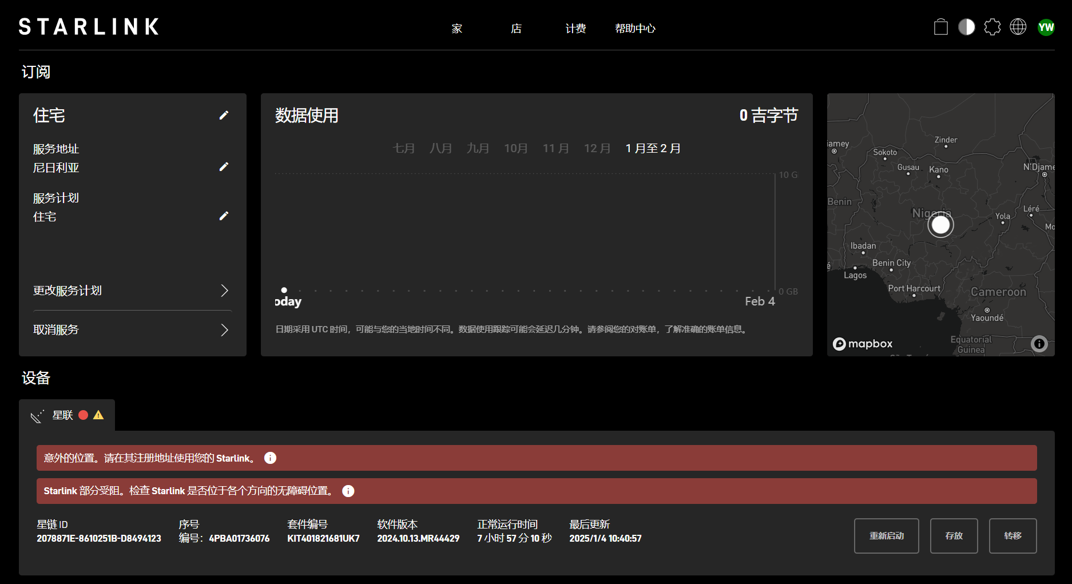Go to 店 nav item
The image size is (1072, 584).
pyautogui.click(x=516, y=29)
